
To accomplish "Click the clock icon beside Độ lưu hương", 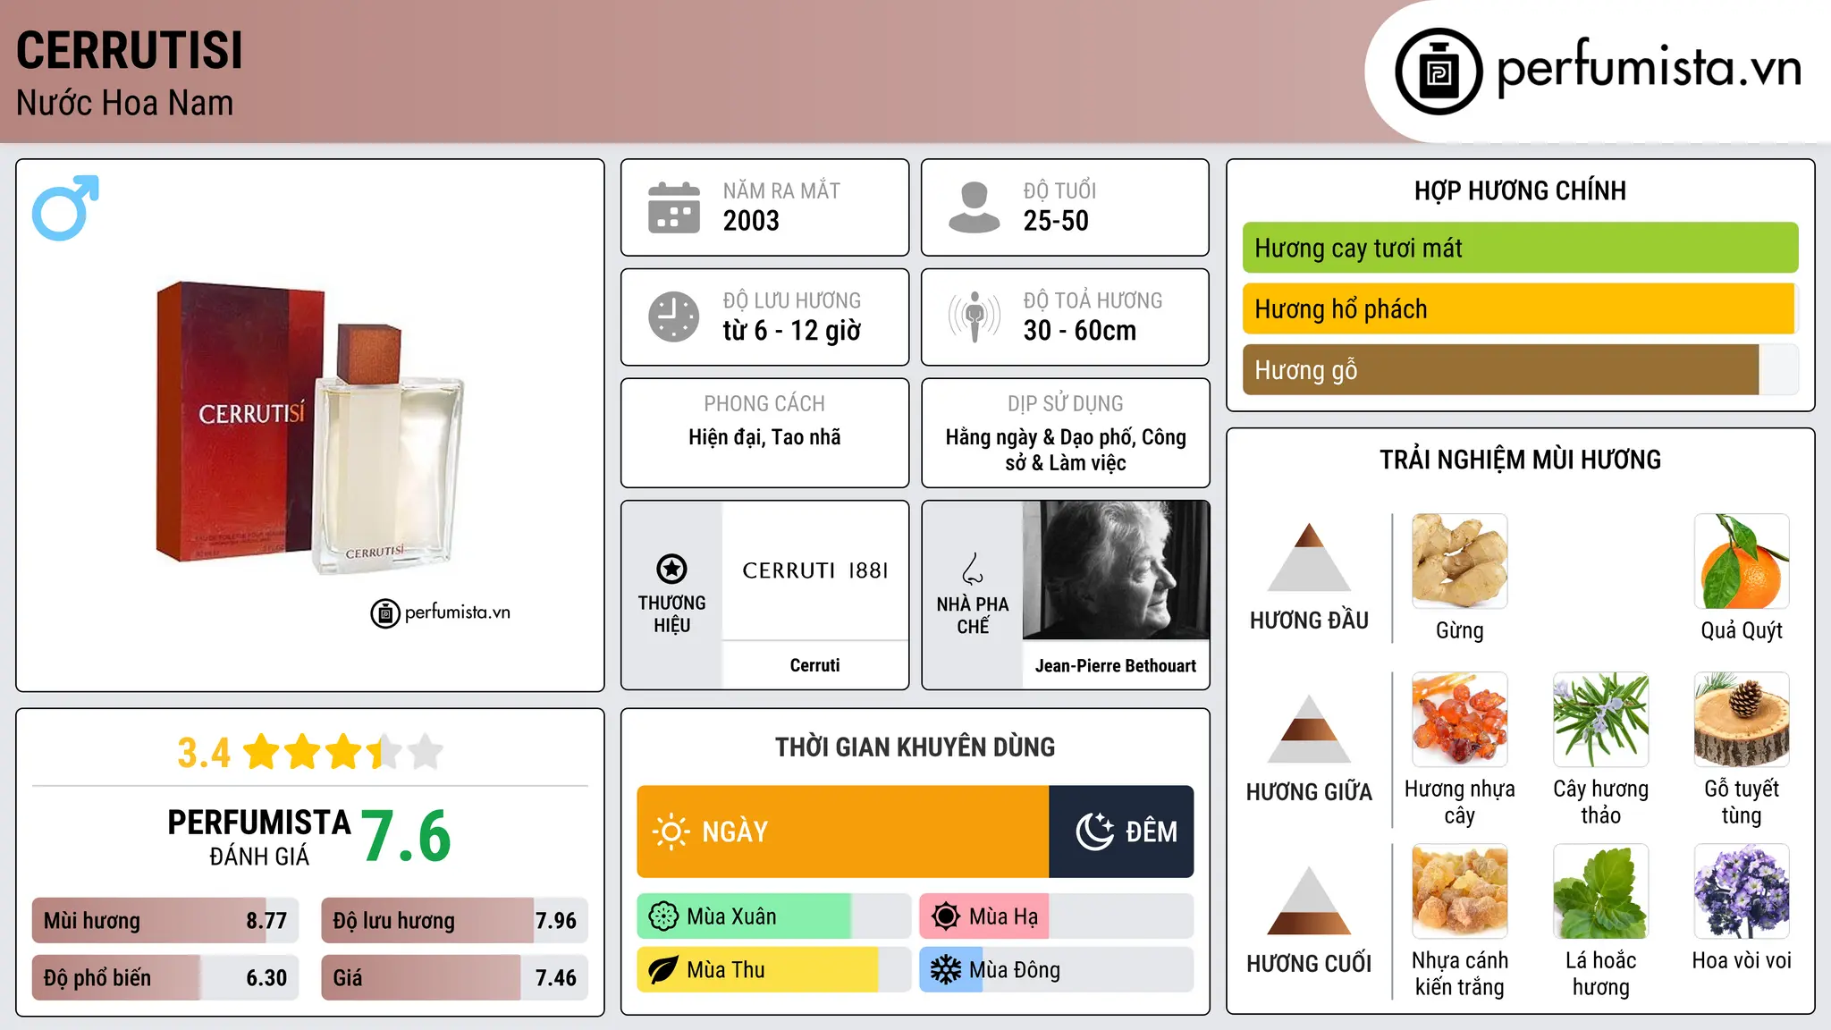I will pos(674,317).
